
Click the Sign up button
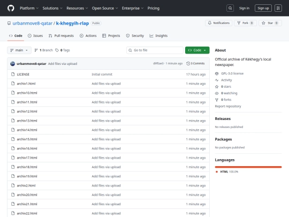263,8
